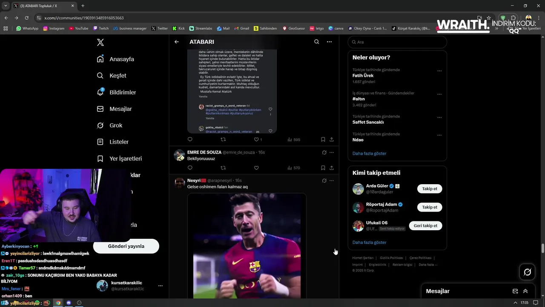Open Grok icon on EMRE DE SOUZA post

324,152
